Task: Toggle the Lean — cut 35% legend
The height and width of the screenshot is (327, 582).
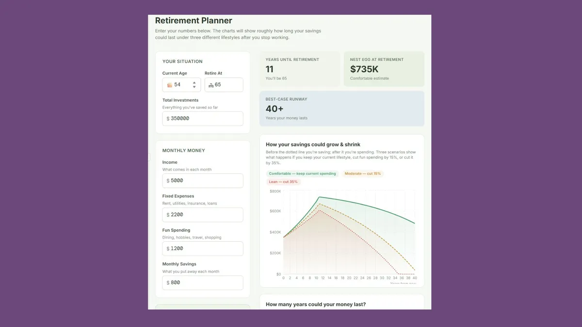Action: 283,182
